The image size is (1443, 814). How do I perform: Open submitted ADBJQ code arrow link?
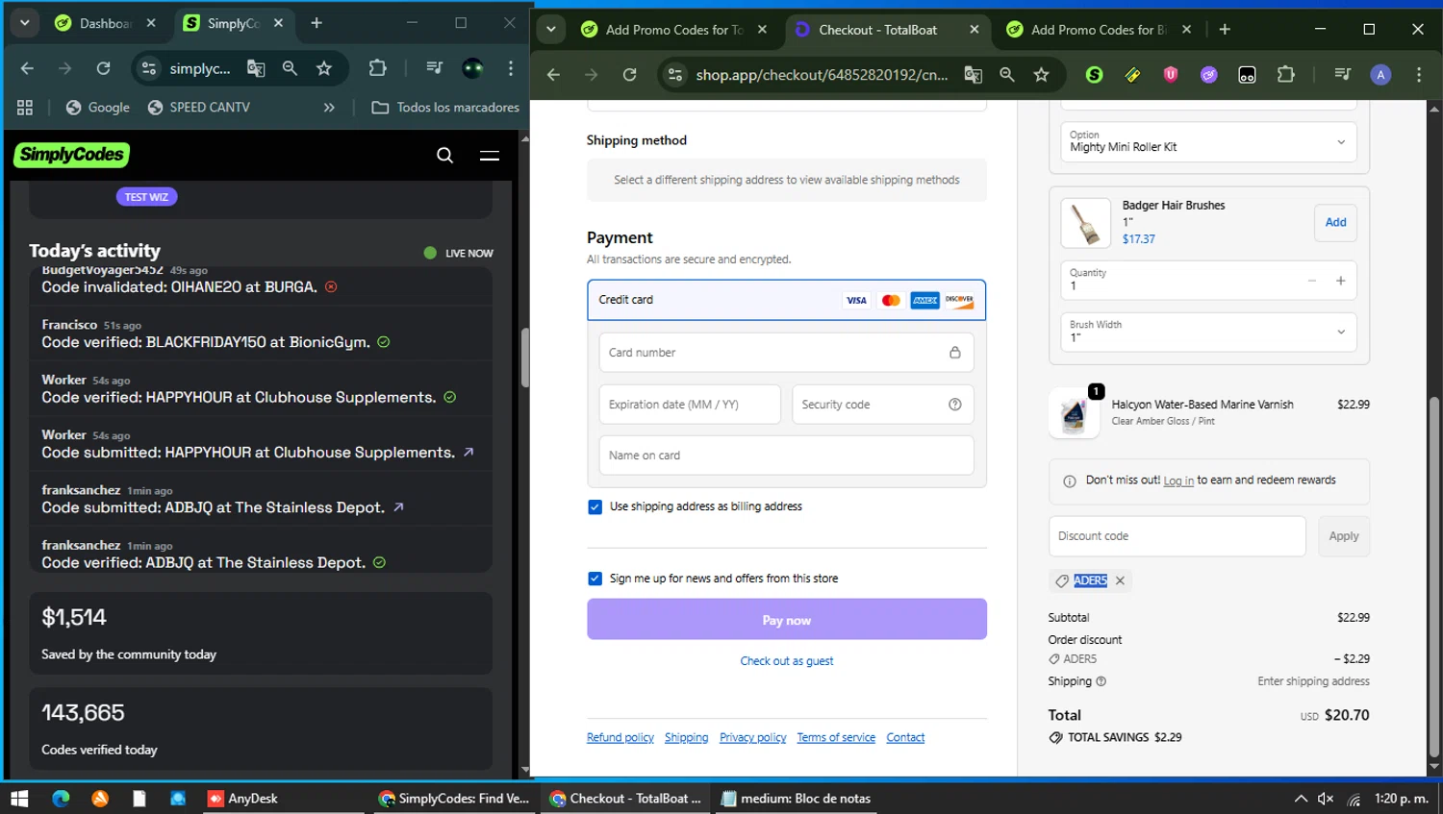398,507
